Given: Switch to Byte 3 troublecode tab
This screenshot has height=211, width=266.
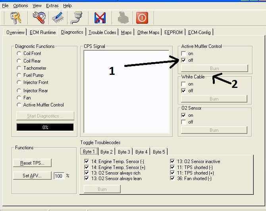Looking at the screenshot, I should 124,152.
